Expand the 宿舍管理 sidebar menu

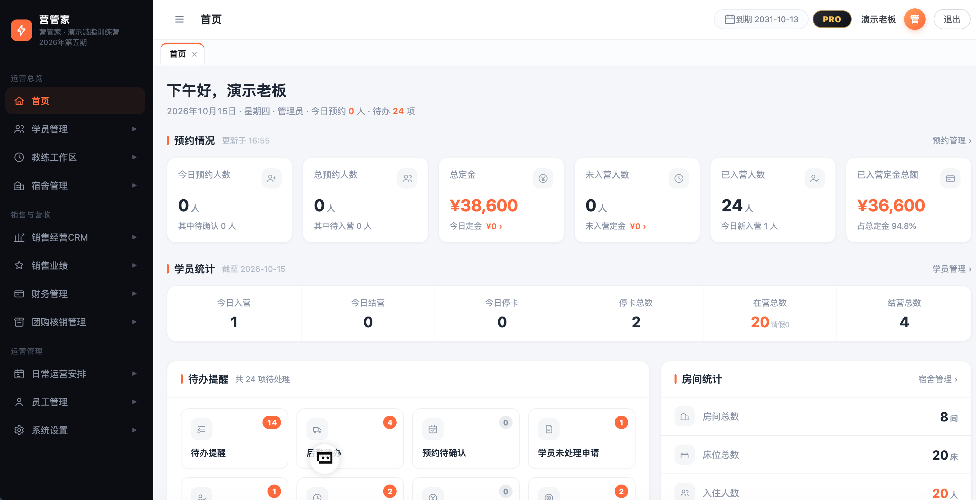tap(75, 185)
